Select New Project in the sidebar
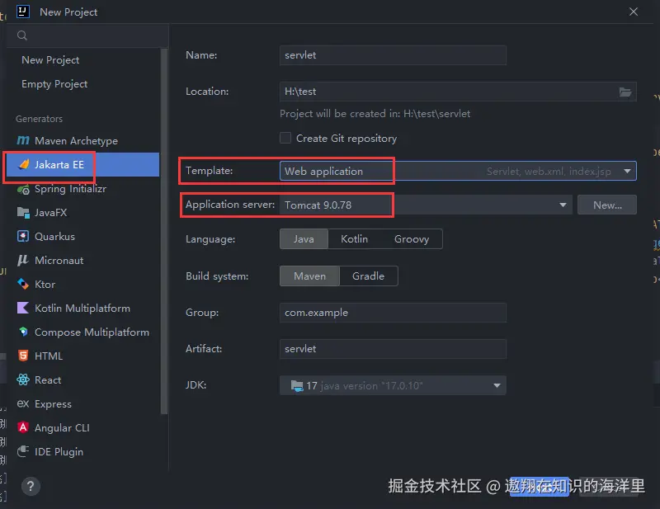Viewport: 660px width, 509px height. point(50,59)
